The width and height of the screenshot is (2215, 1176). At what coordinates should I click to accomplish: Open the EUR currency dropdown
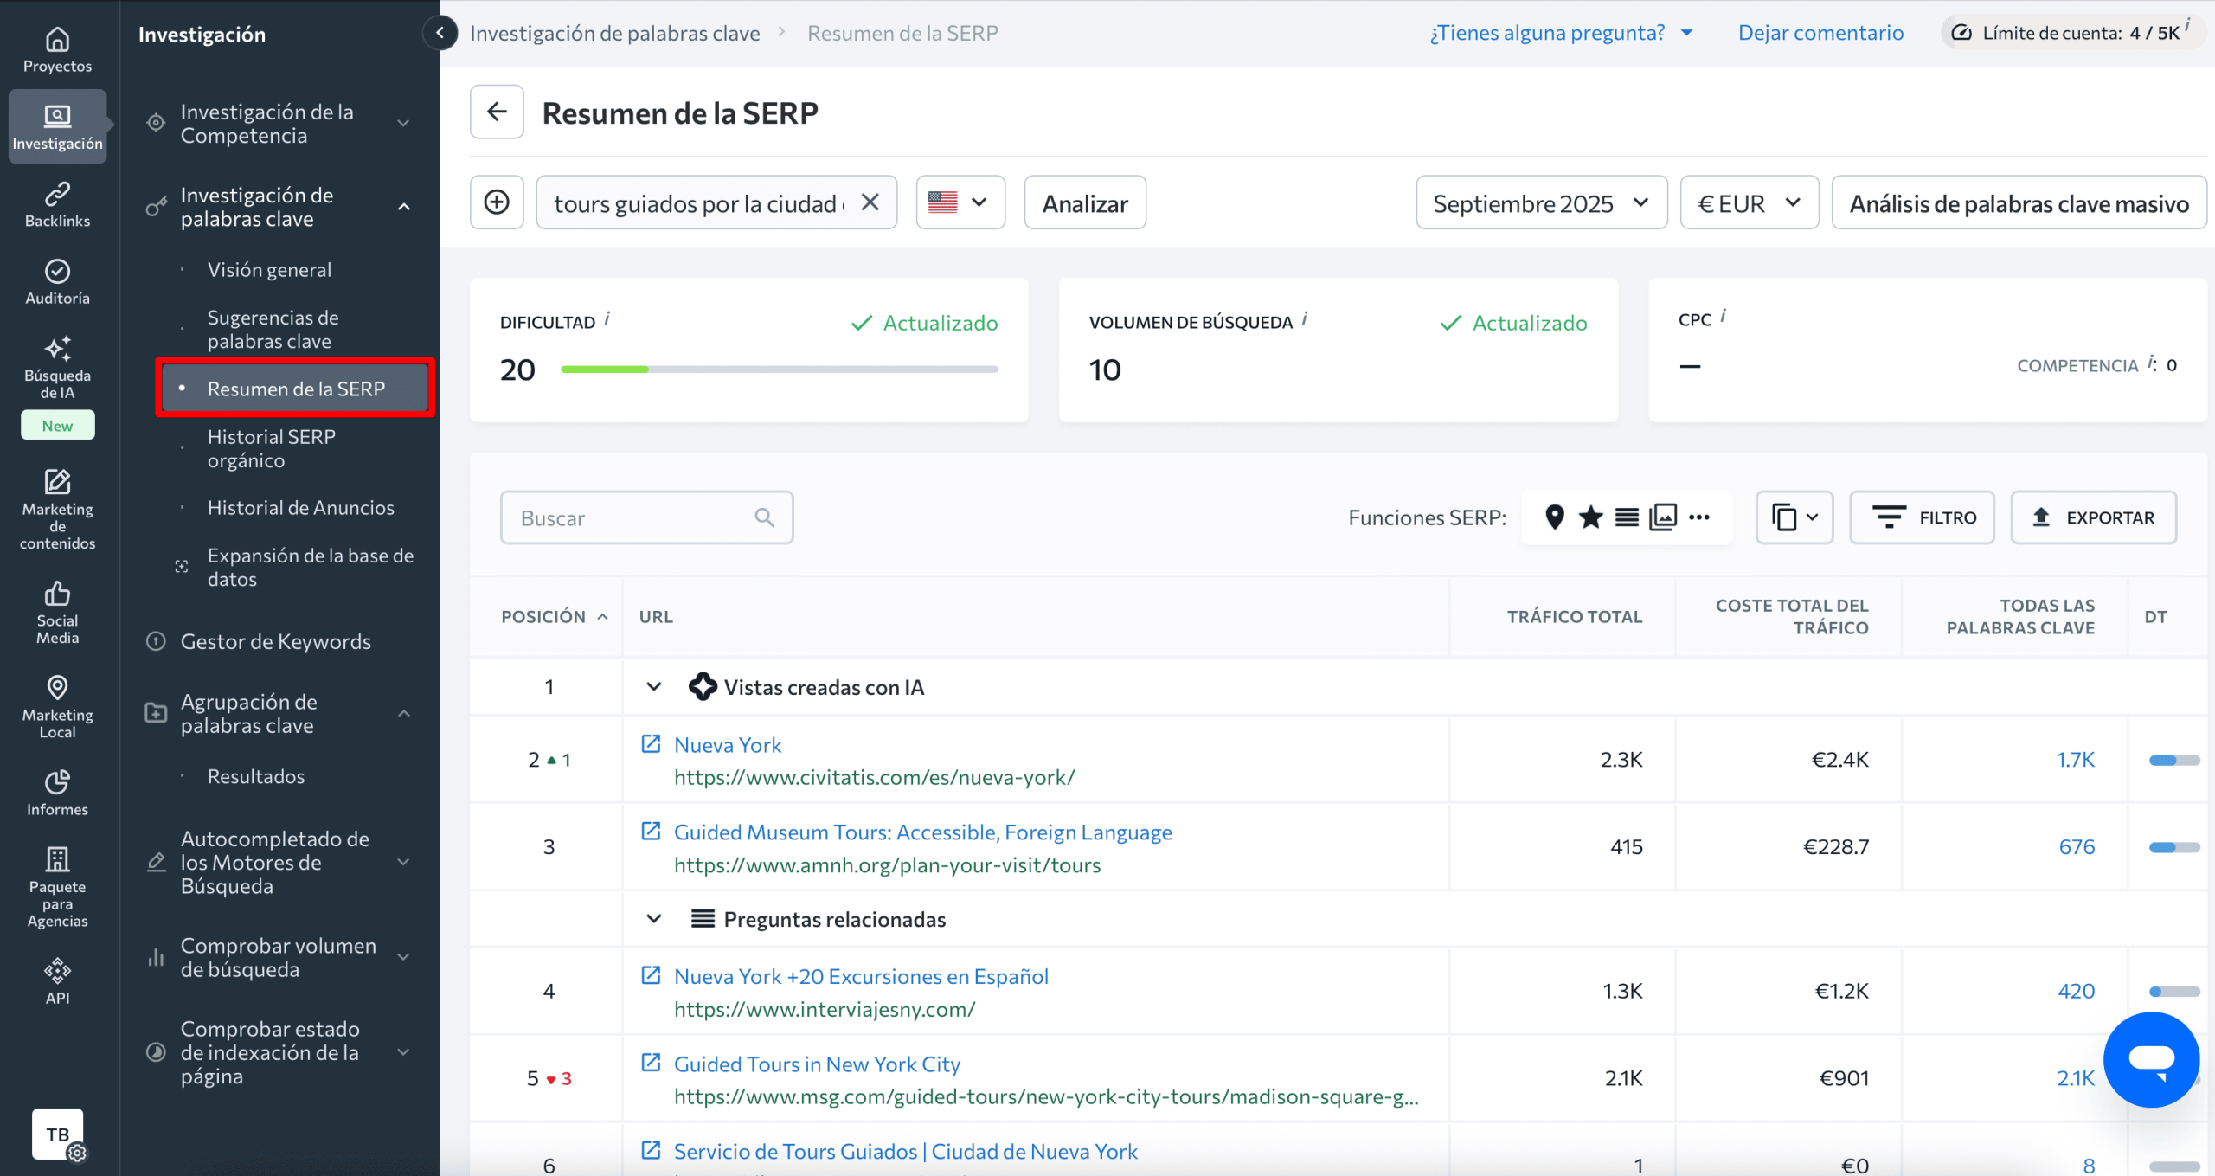pos(1749,203)
